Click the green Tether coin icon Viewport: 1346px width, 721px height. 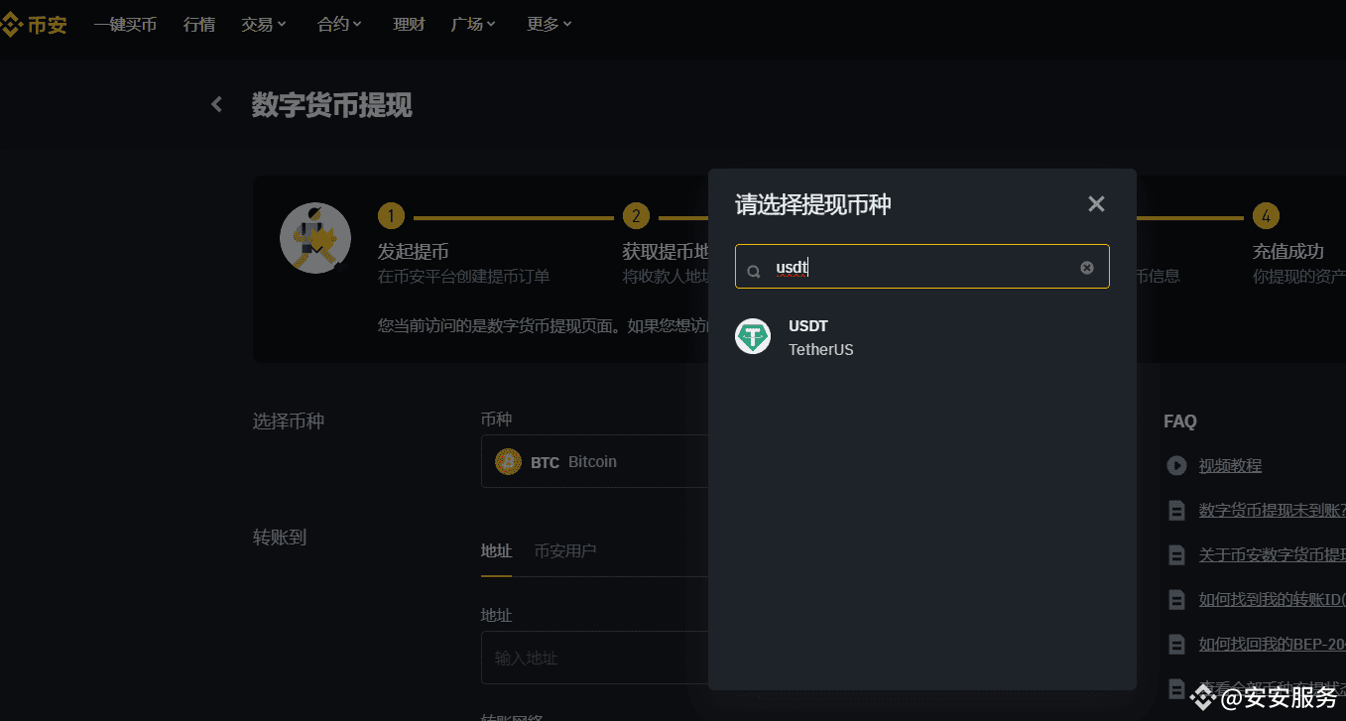coord(753,336)
